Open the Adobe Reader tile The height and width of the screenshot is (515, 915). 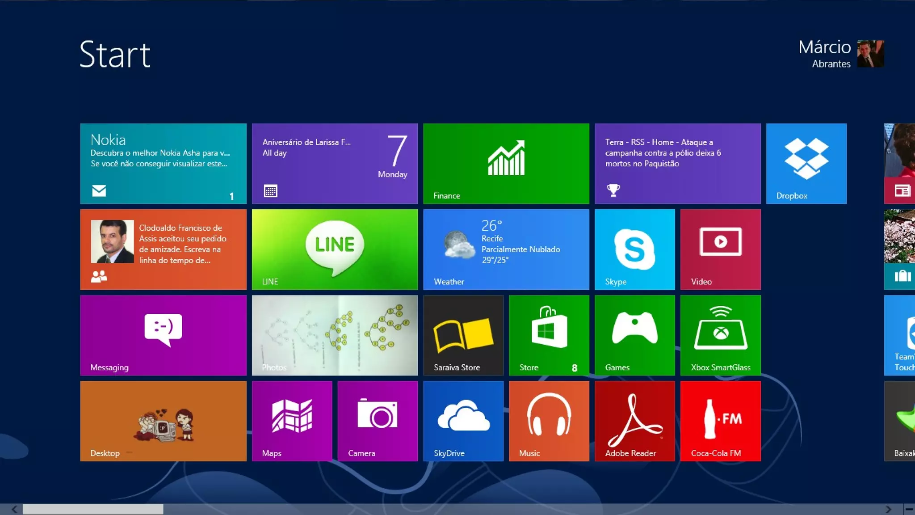point(634,421)
